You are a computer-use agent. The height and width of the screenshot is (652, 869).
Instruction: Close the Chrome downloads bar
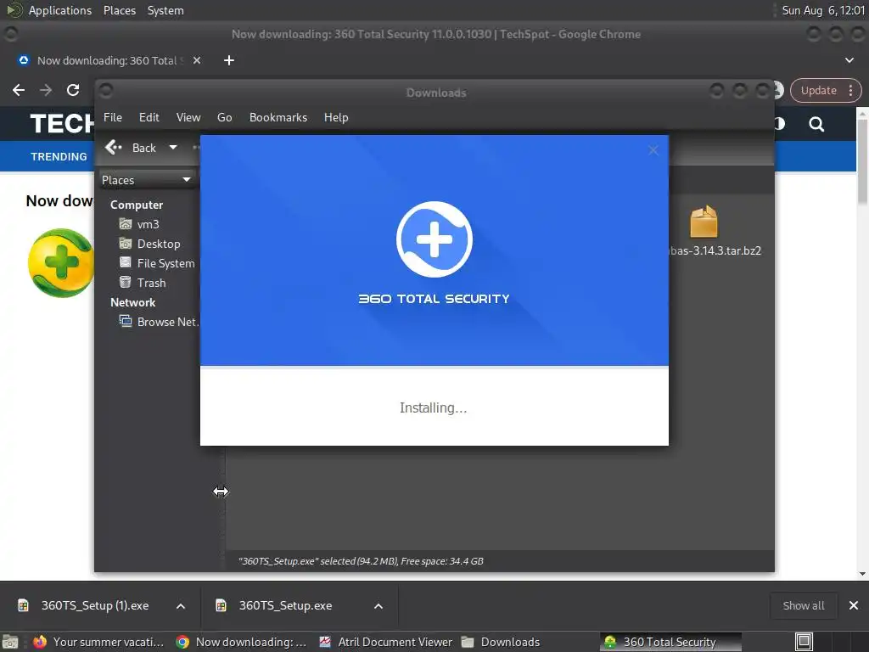tap(854, 605)
